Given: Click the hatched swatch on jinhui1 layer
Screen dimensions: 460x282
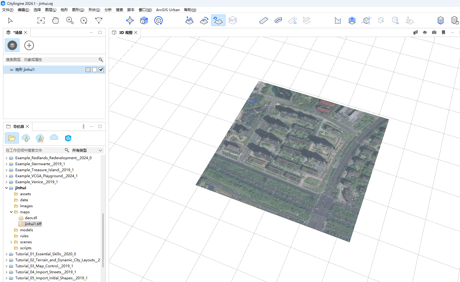Looking at the screenshot, I should coord(88,70).
